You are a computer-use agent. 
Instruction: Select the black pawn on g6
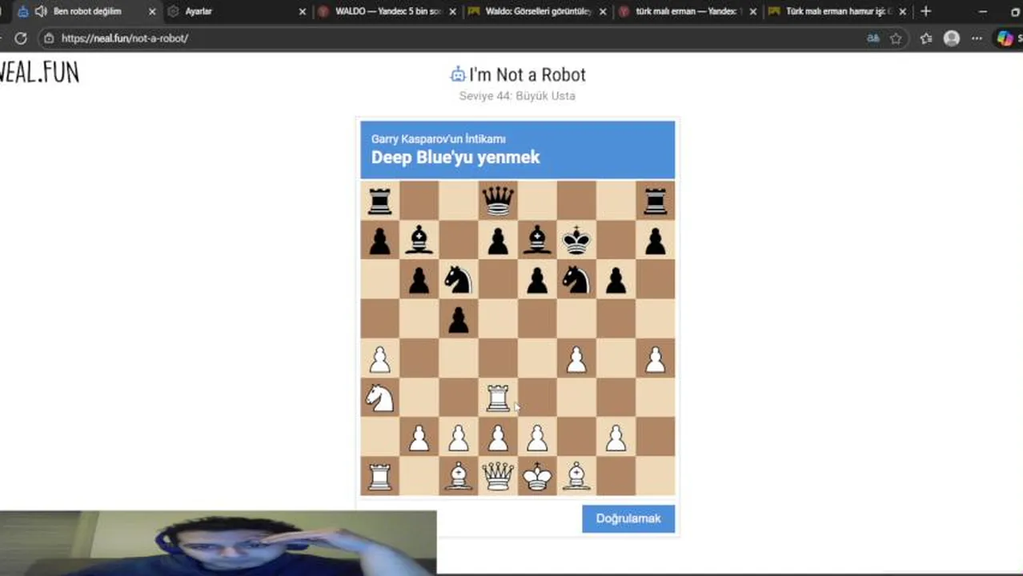(616, 279)
